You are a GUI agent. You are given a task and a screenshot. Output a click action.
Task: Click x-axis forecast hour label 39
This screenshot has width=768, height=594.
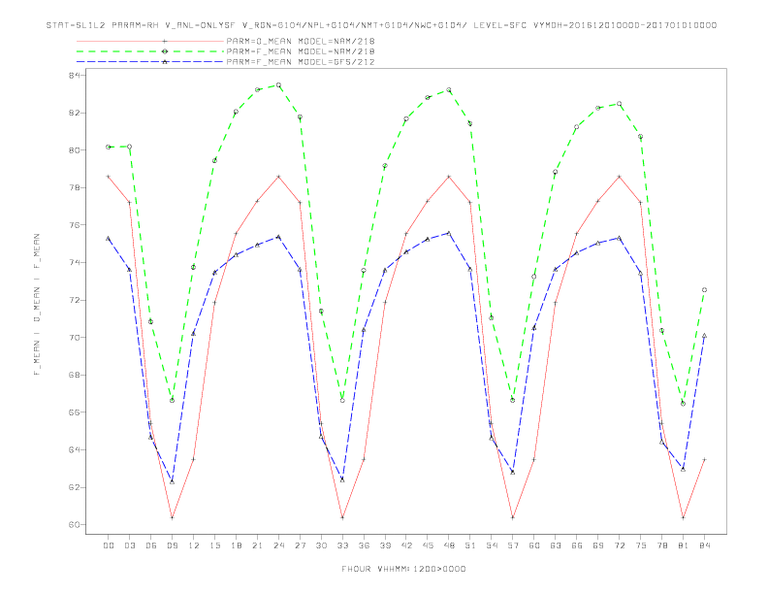pyautogui.click(x=385, y=545)
